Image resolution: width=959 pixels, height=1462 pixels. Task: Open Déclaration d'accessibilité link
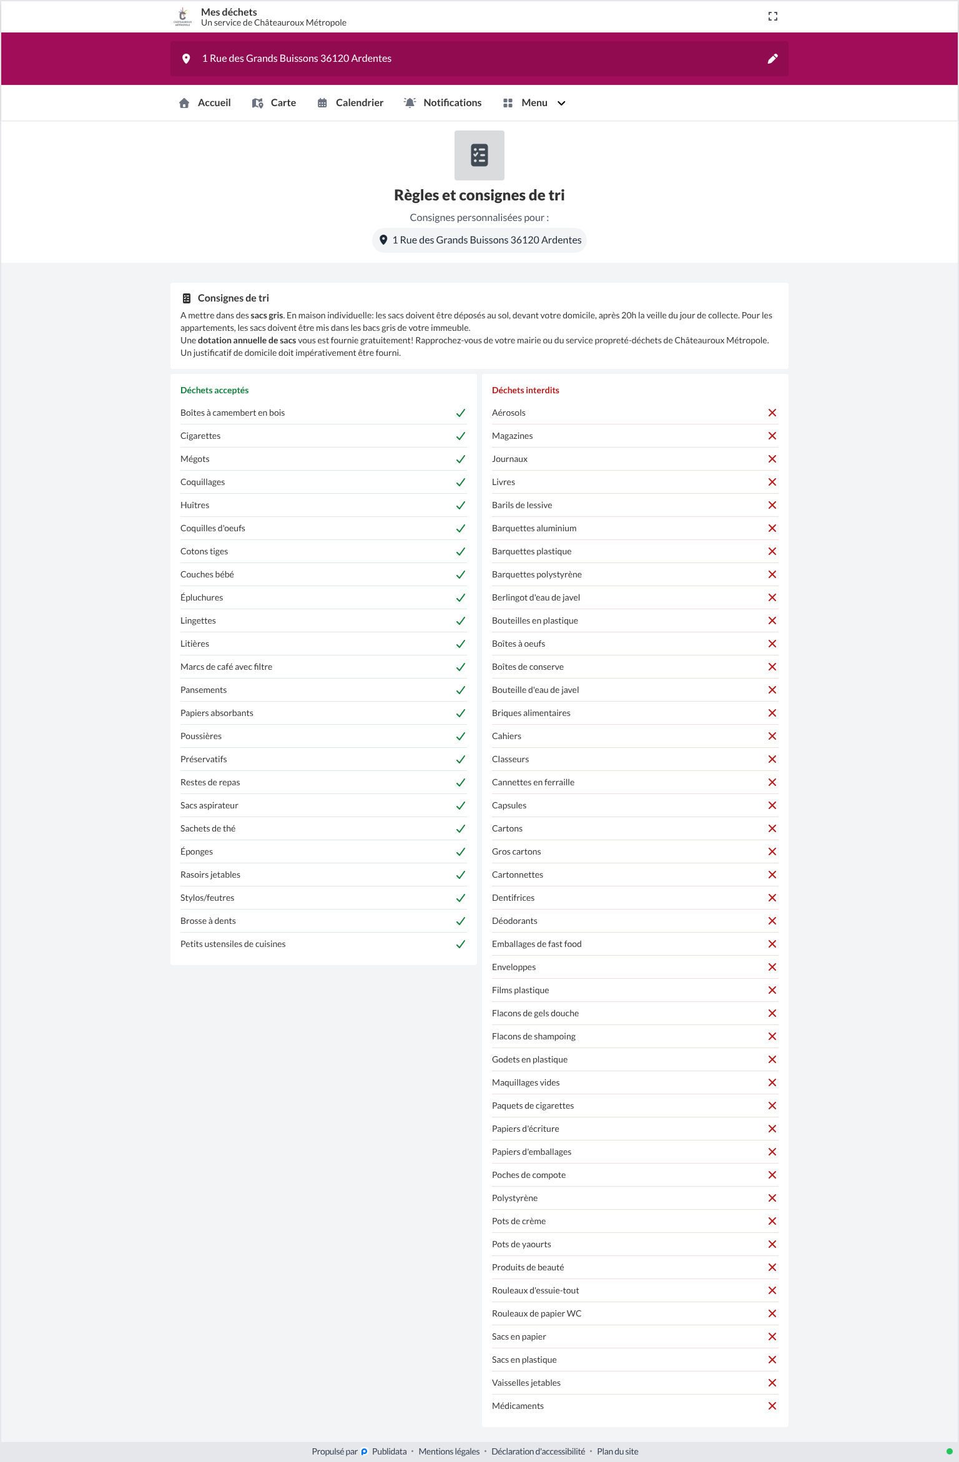pyautogui.click(x=538, y=1451)
